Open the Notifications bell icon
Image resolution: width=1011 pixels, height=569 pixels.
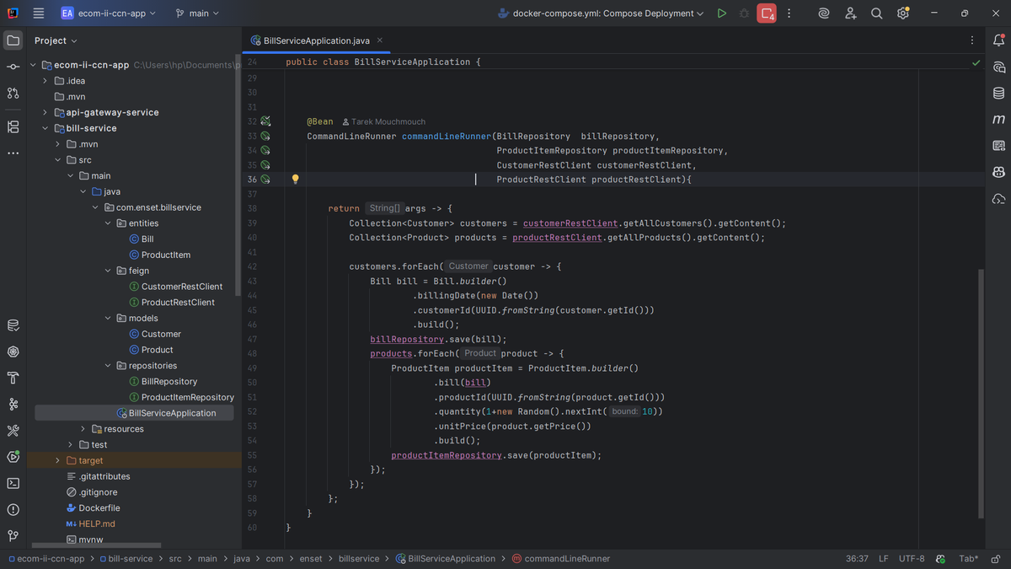(998, 40)
